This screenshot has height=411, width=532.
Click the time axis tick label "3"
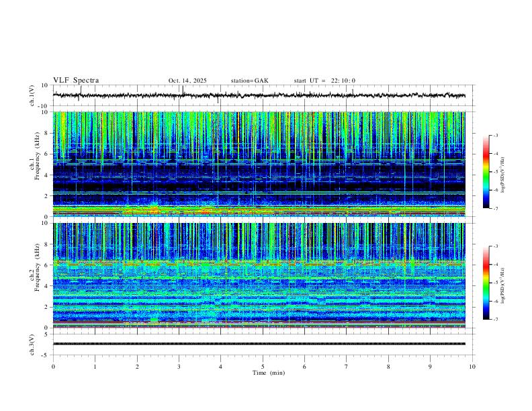(179, 367)
